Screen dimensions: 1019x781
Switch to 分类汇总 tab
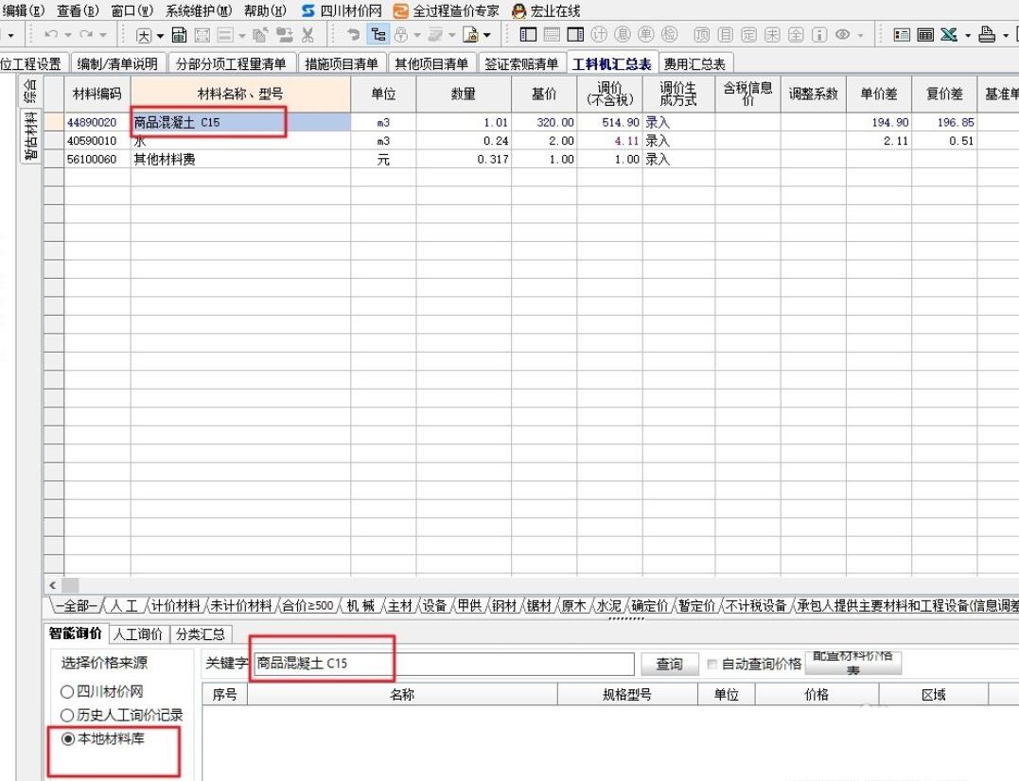tap(201, 633)
